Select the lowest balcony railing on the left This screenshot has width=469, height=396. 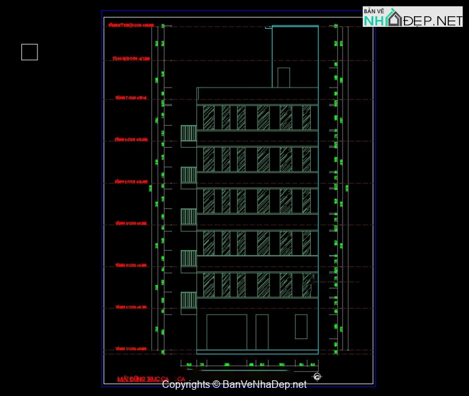tap(189, 300)
